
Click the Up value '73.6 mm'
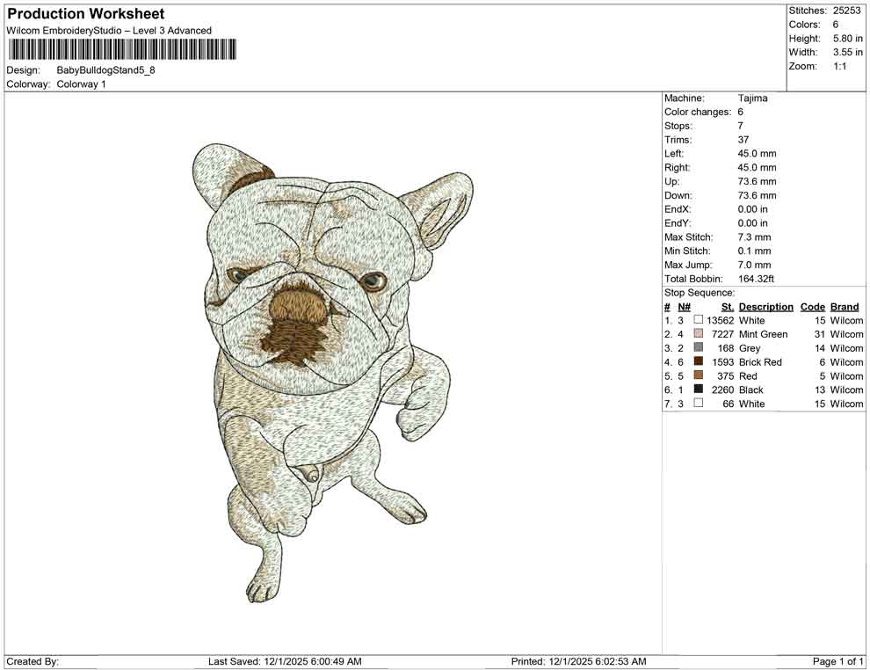tap(758, 181)
